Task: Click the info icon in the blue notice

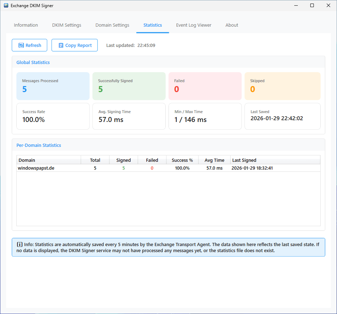Action: click(x=20, y=245)
